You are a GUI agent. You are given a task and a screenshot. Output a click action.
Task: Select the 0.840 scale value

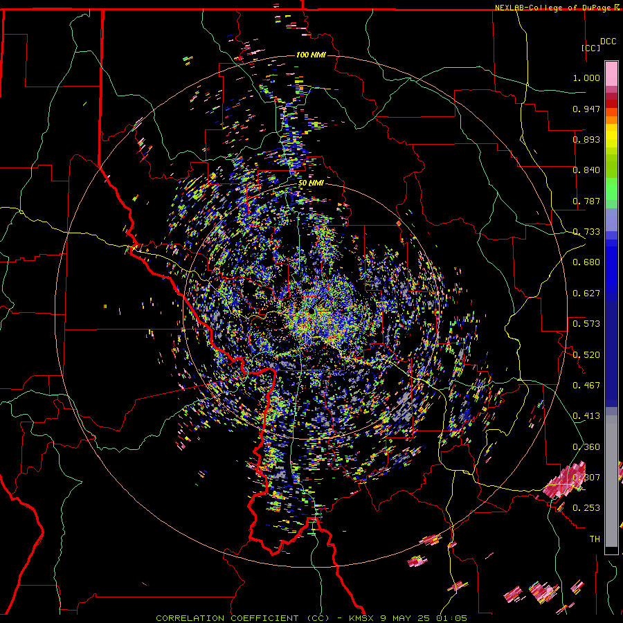coord(586,170)
